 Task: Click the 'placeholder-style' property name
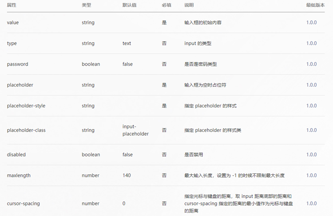(26, 106)
